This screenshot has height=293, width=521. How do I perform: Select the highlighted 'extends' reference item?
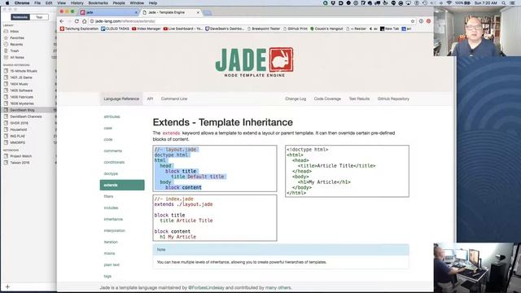pyautogui.click(x=122, y=185)
